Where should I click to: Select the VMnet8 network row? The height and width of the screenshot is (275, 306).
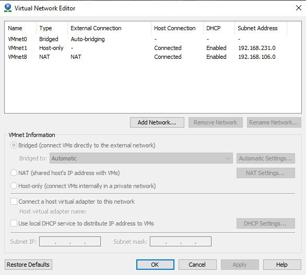click(153, 57)
